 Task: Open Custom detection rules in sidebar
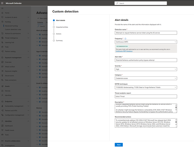pos(13,30)
